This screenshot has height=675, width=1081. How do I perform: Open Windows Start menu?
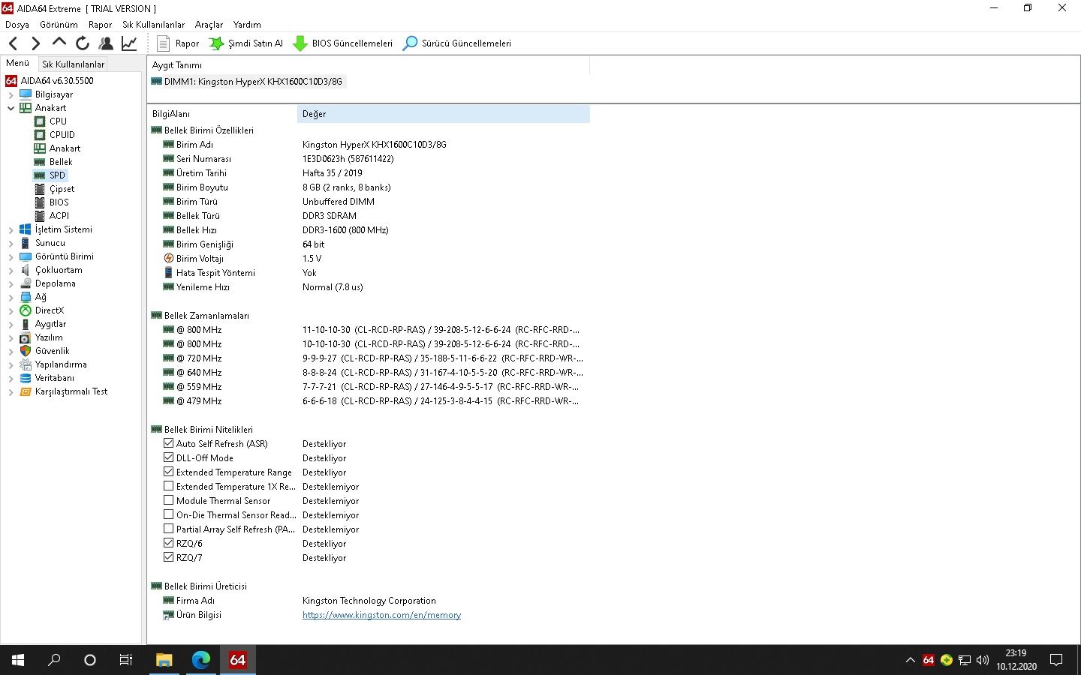tap(18, 660)
